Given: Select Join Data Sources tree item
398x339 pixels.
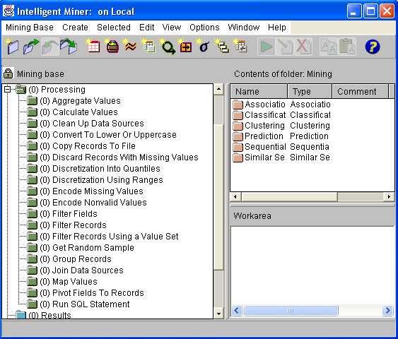Looking at the screenshot, I should [x=82, y=270].
